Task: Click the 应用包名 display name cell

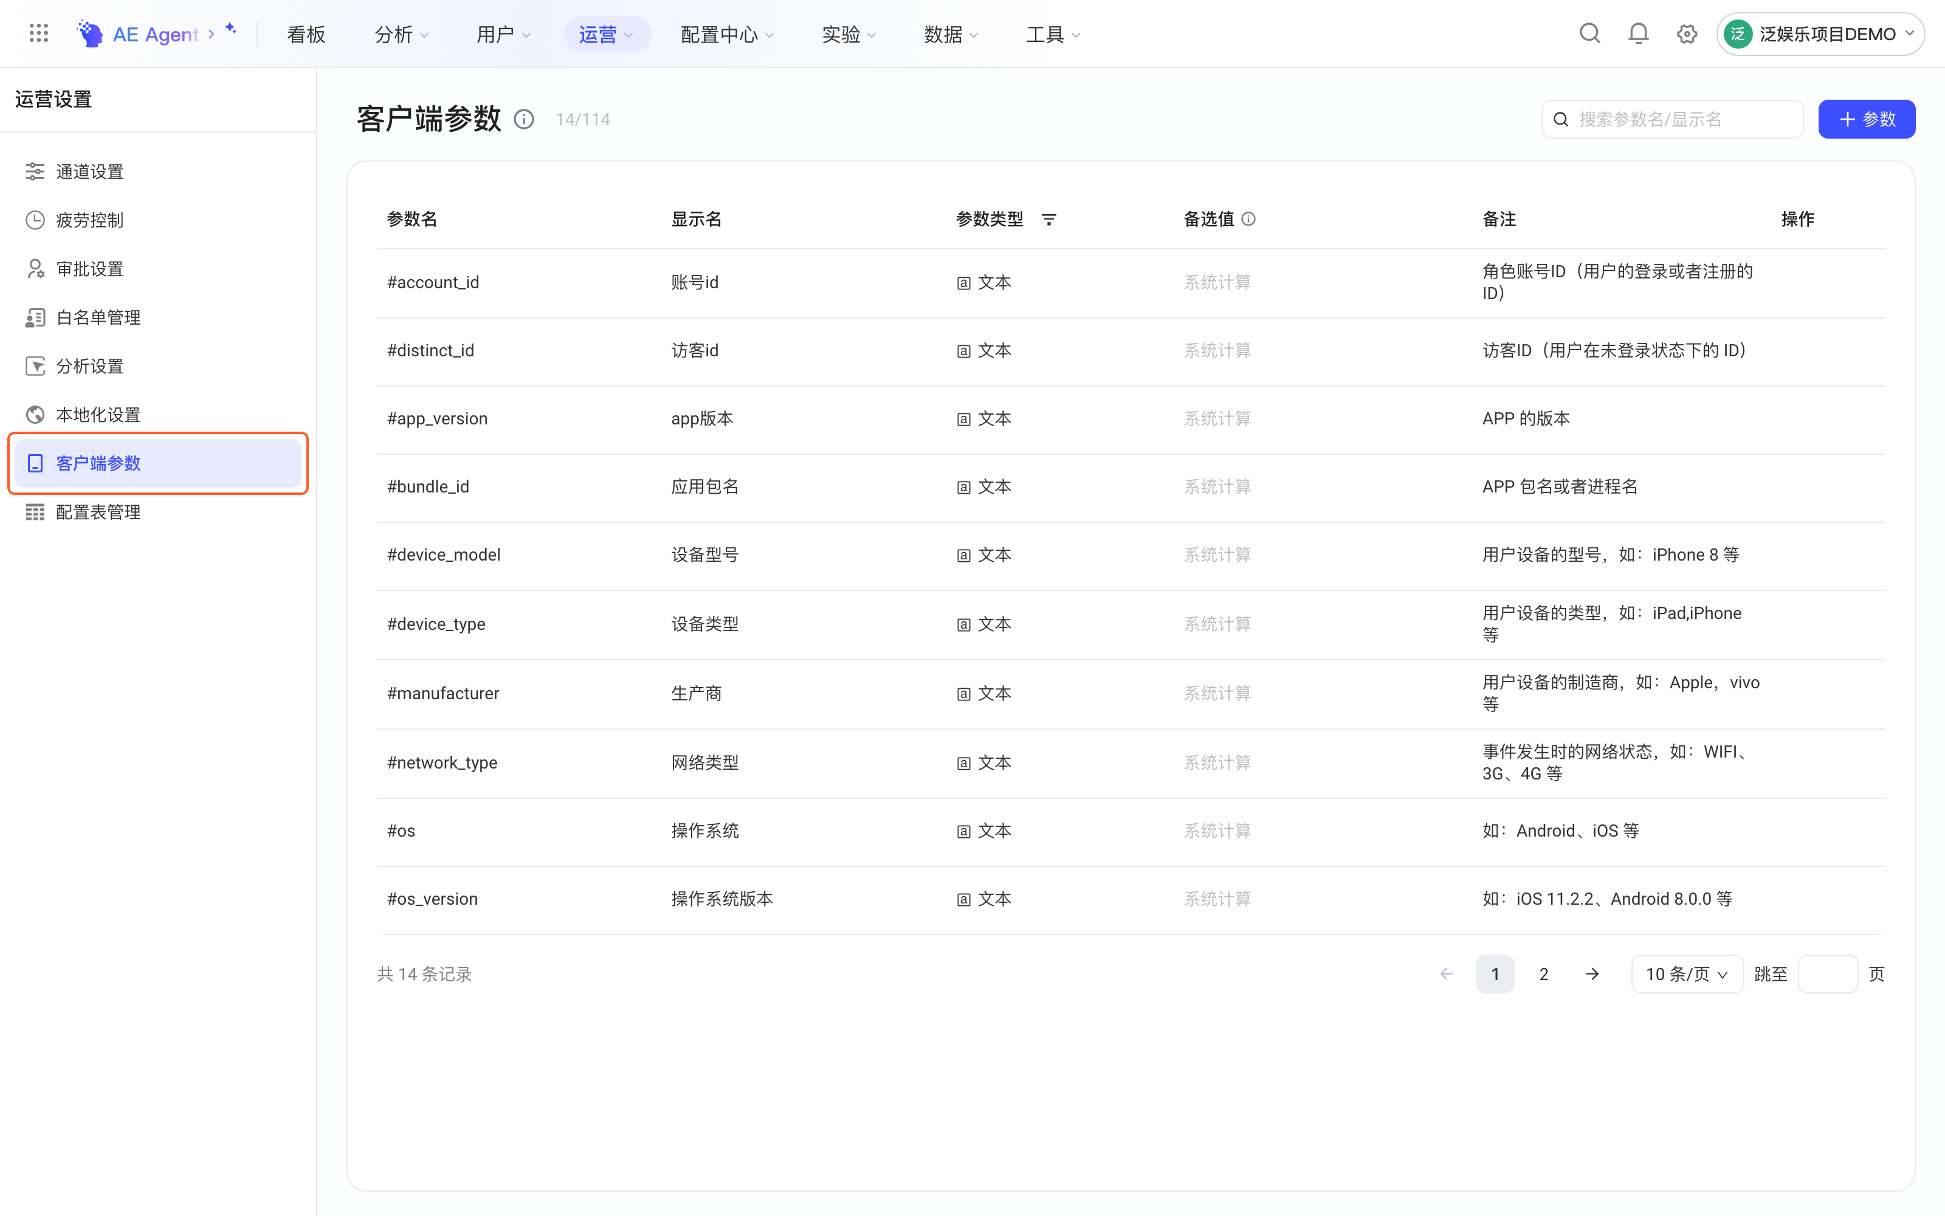Action: point(705,486)
